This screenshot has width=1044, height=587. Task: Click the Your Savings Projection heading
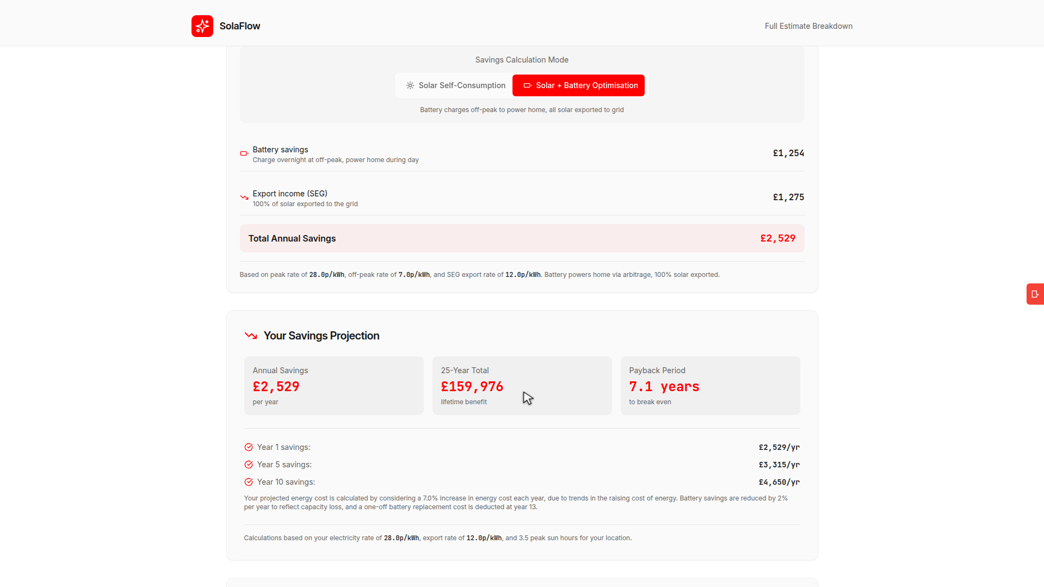pyautogui.click(x=322, y=336)
